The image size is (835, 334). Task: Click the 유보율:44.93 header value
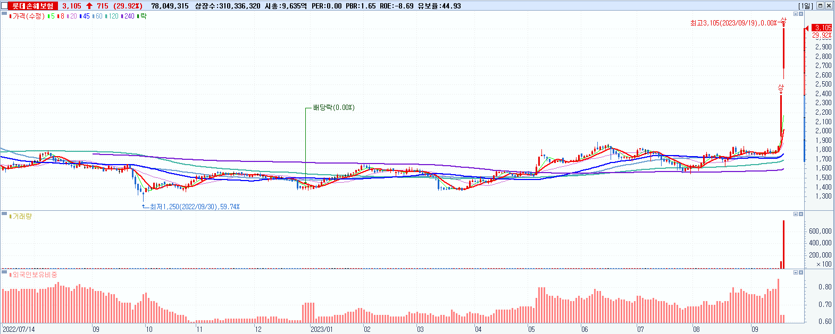(439, 6)
